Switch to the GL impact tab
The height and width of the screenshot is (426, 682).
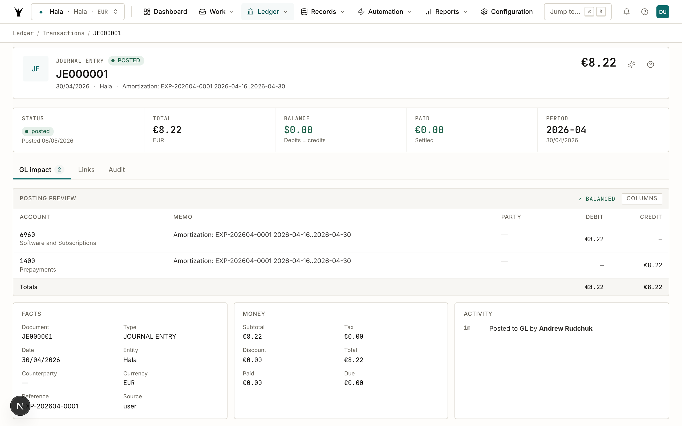click(x=42, y=170)
